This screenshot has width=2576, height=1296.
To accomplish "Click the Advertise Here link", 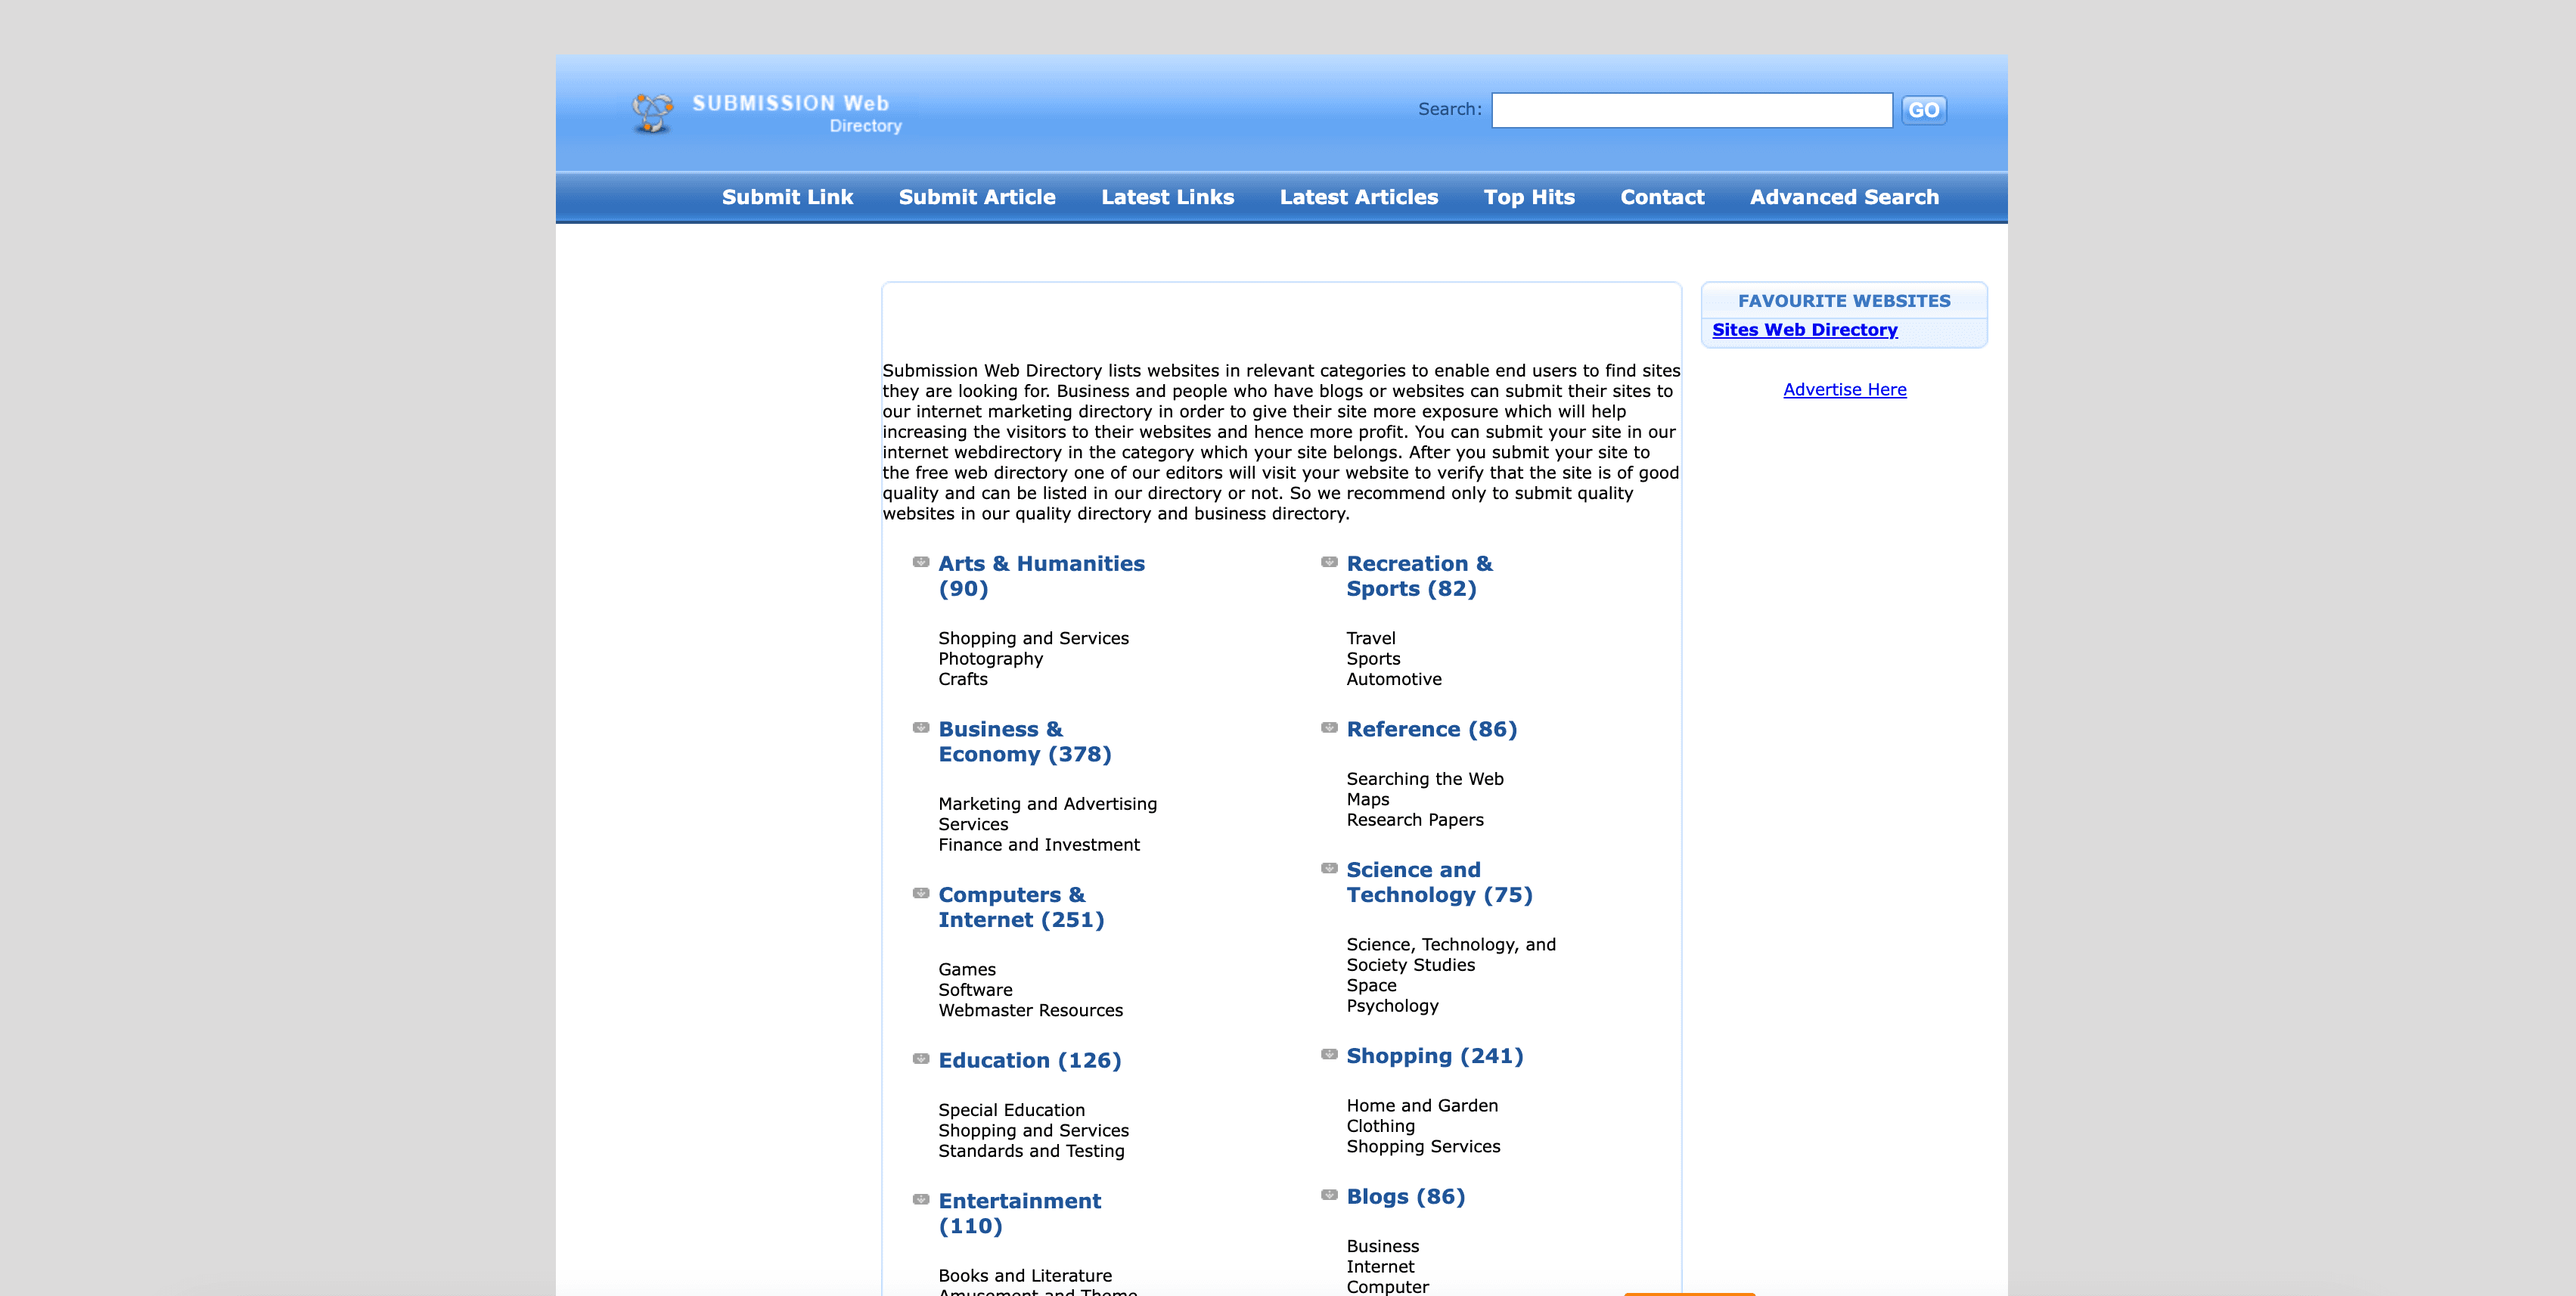I will point(1844,390).
